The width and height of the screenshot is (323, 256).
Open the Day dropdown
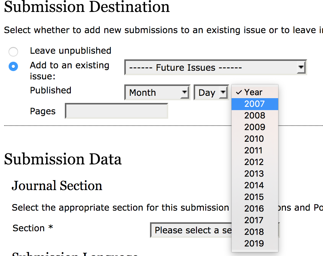(x=211, y=92)
